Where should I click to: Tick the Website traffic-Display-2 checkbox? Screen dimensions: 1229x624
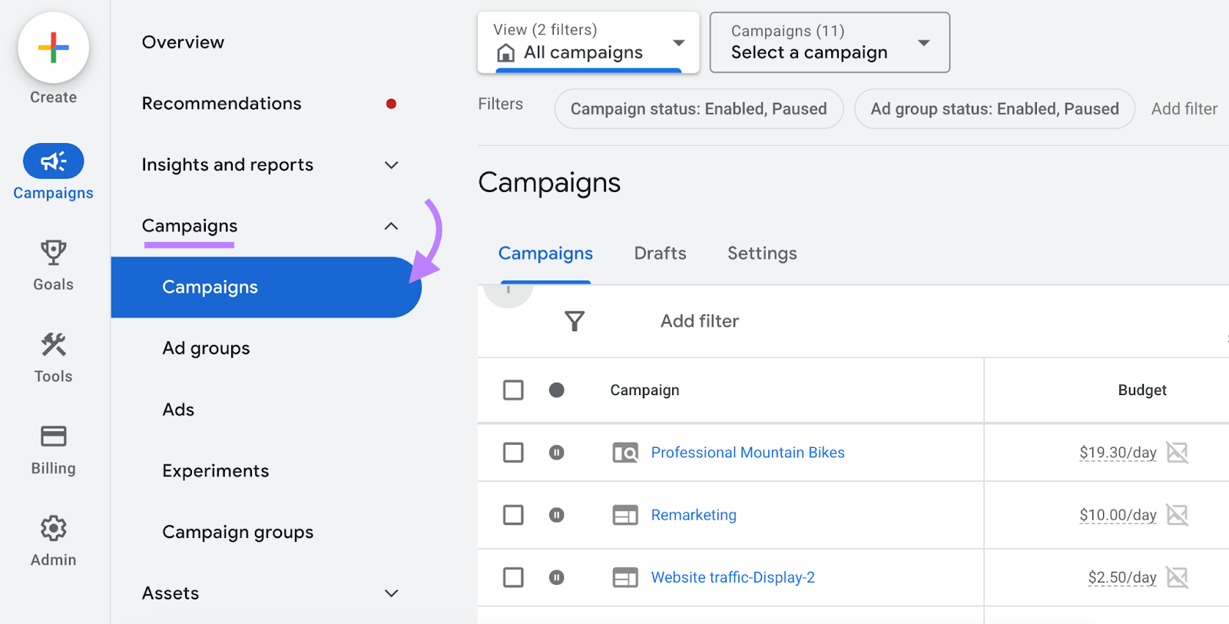click(x=513, y=577)
